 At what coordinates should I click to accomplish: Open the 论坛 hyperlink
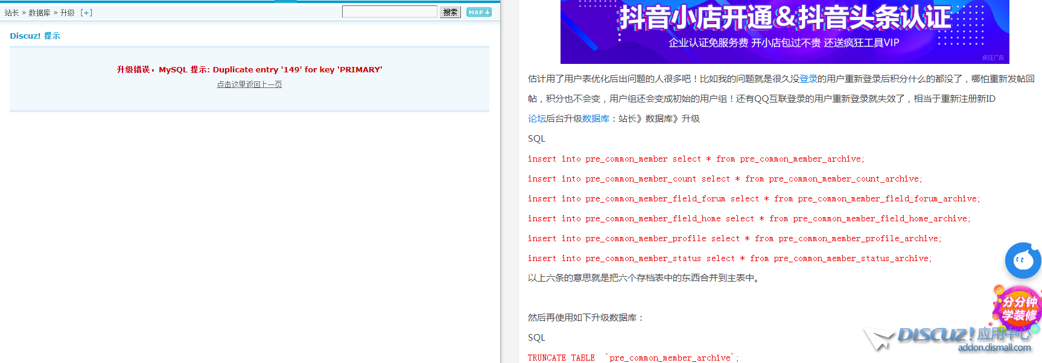537,119
